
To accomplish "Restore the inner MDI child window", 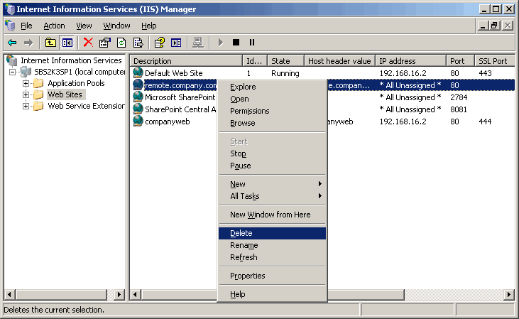I will 495,26.
